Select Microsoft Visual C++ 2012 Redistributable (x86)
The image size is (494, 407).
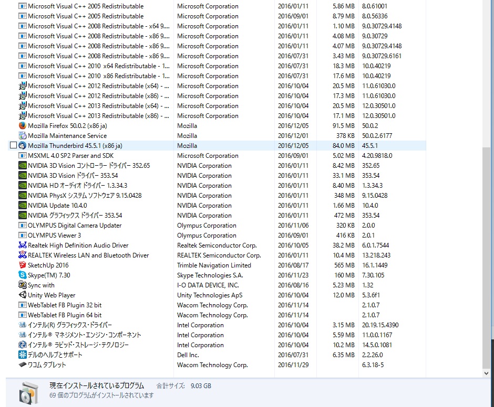click(x=217, y=96)
